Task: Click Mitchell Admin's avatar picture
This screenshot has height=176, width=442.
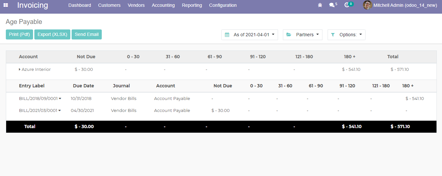Action: pyautogui.click(x=367, y=5)
